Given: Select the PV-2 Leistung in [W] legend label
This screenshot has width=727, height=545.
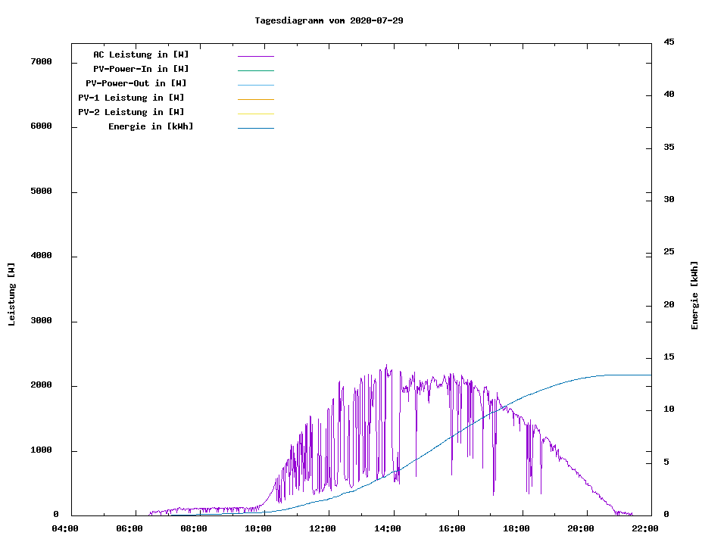Looking at the screenshot, I should [x=131, y=112].
